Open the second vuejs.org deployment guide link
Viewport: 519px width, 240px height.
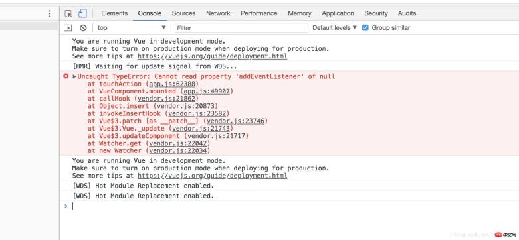[x=213, y=176]
